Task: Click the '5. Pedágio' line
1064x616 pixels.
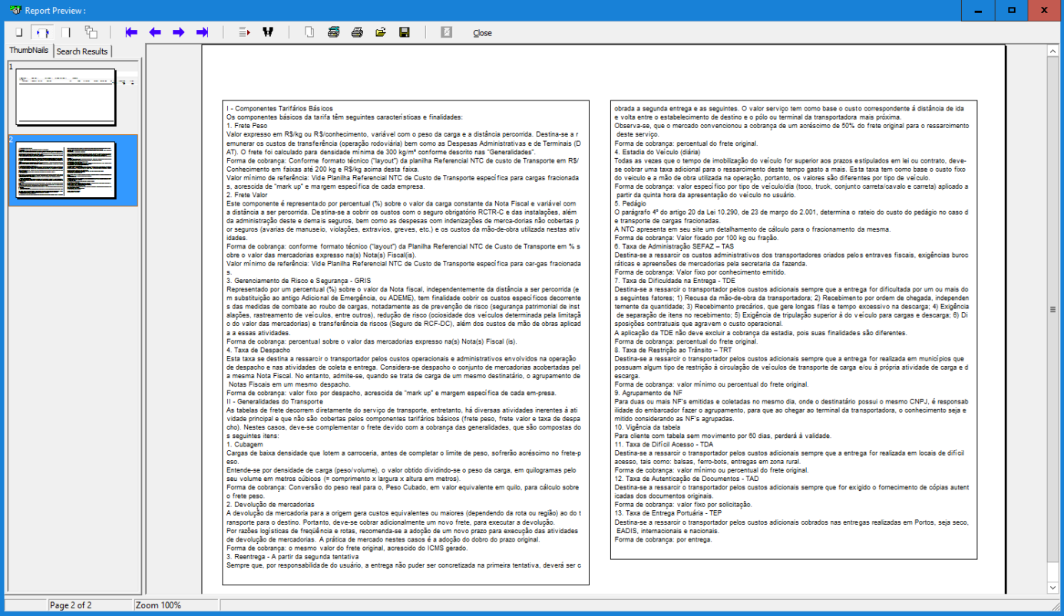Action: pos(630,203)
